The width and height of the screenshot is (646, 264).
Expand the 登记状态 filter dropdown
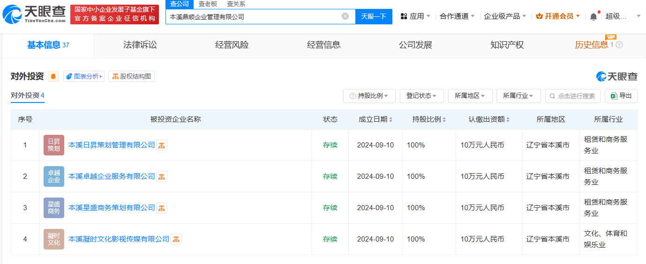421,96
